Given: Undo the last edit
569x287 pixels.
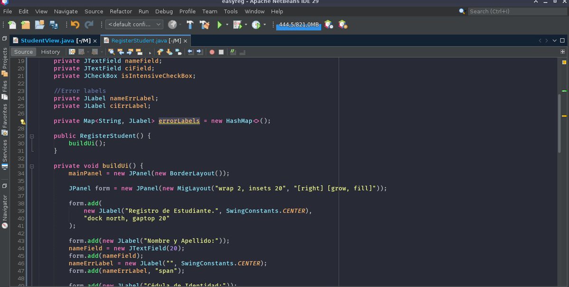Looking at the screenshot, I should (75, 25).
